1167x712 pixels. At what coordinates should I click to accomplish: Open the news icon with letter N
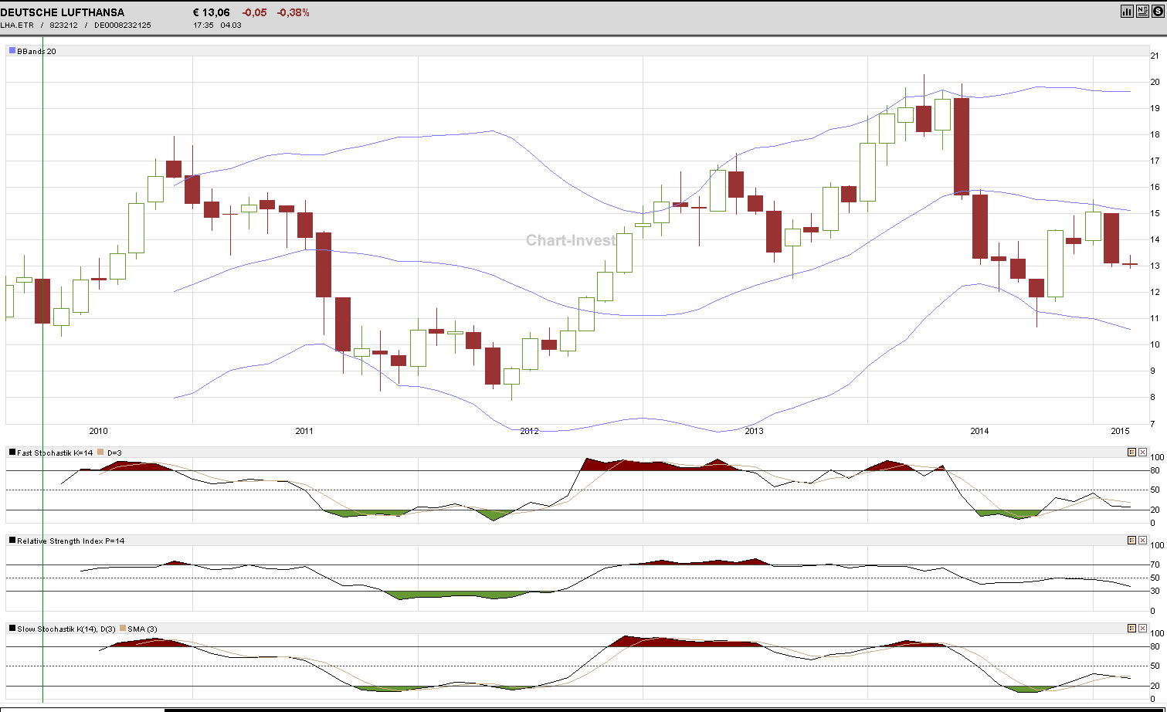[x=1142, y=11]
